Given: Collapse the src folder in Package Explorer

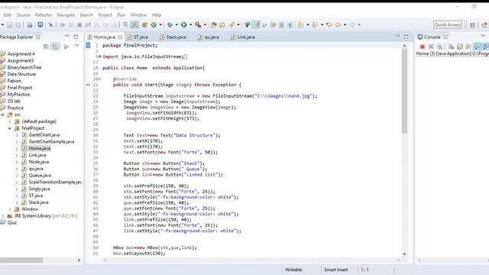Looking at the screenshot, I should click(x=3, y=115).
